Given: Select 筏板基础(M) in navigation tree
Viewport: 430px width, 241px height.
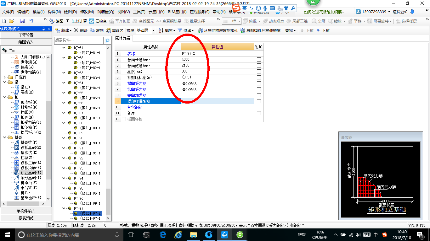Looking at the screenshot, I should [x=28, y=147].
